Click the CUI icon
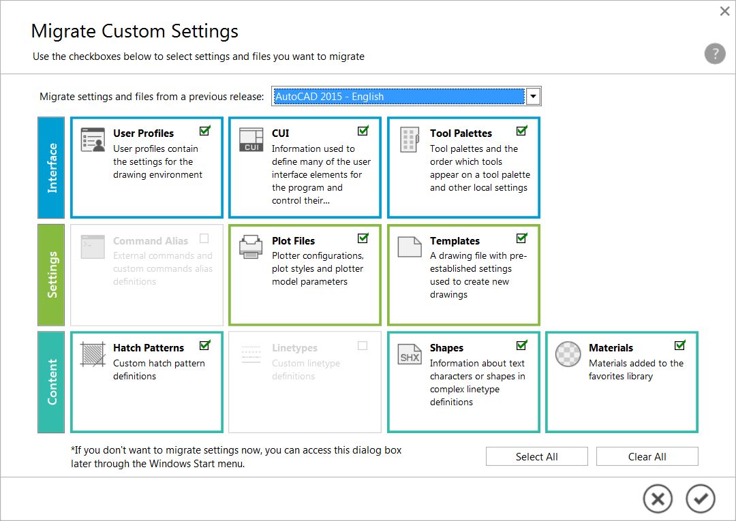 click(x=251, y=140)
